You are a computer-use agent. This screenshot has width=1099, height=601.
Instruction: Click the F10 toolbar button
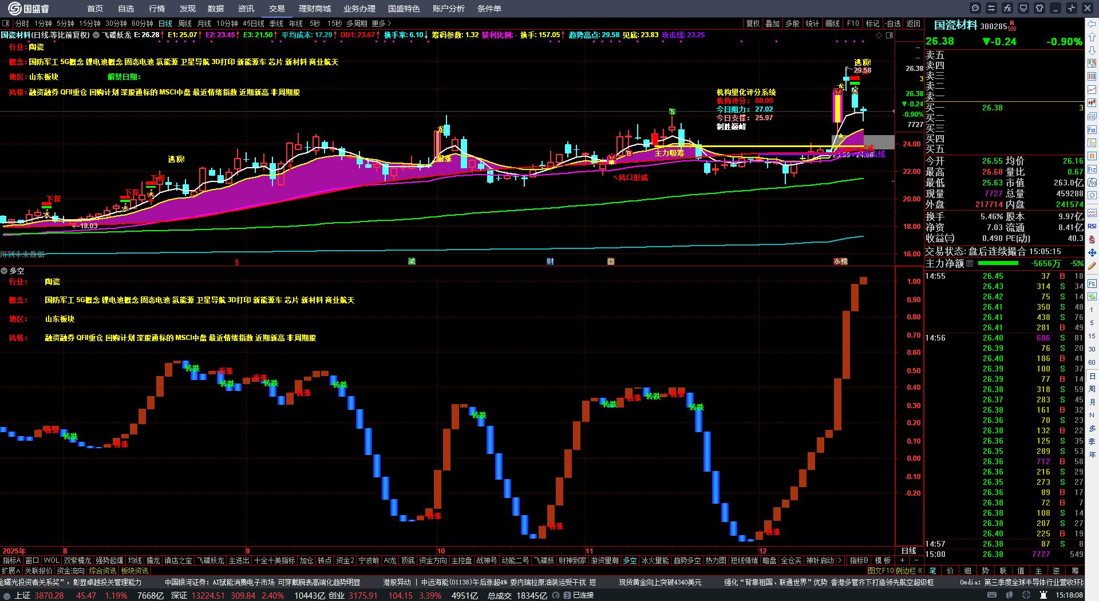click(x=853, y=23)
